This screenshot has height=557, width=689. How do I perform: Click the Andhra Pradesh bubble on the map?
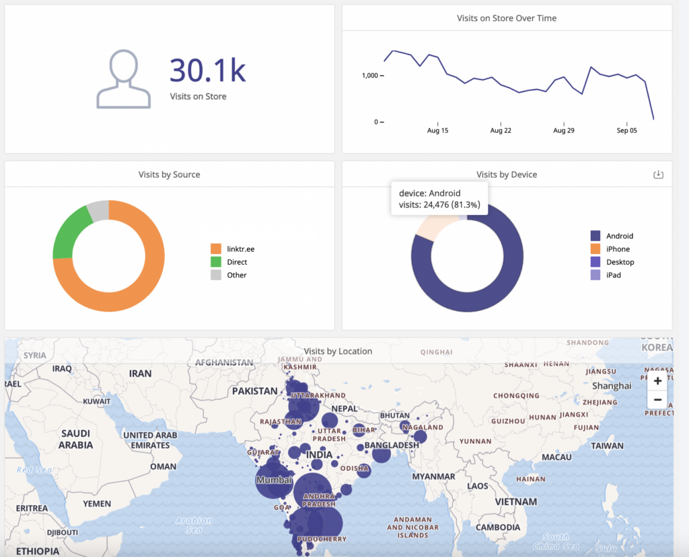pos(312,491)
